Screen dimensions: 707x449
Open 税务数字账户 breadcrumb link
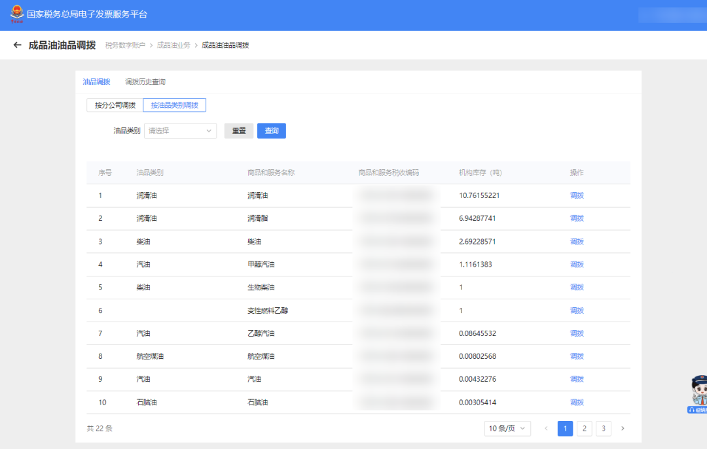[125, 45]
